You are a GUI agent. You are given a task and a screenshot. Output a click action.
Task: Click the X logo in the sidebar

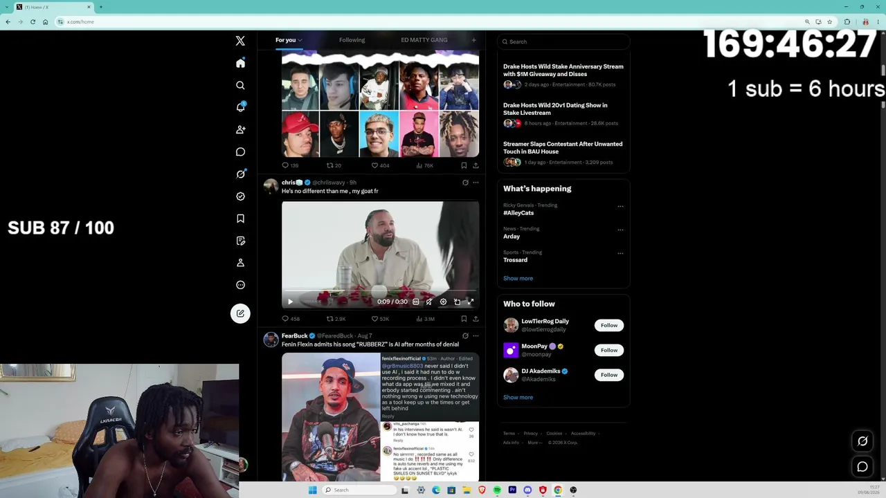click(x=240, y=41)
